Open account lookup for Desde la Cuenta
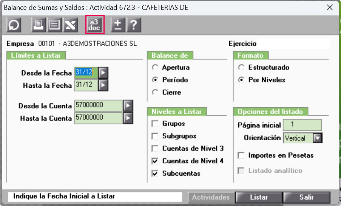Viewport: 341px width, 206px height. (128, 106)
